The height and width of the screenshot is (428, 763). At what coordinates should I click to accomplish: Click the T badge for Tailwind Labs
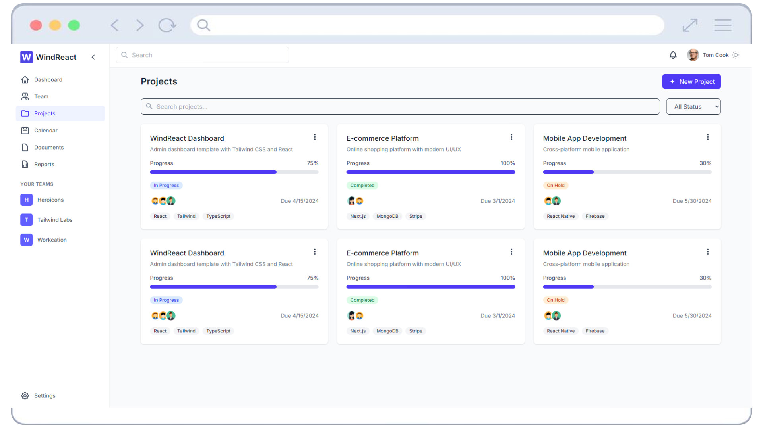click(x=26, y=220)
